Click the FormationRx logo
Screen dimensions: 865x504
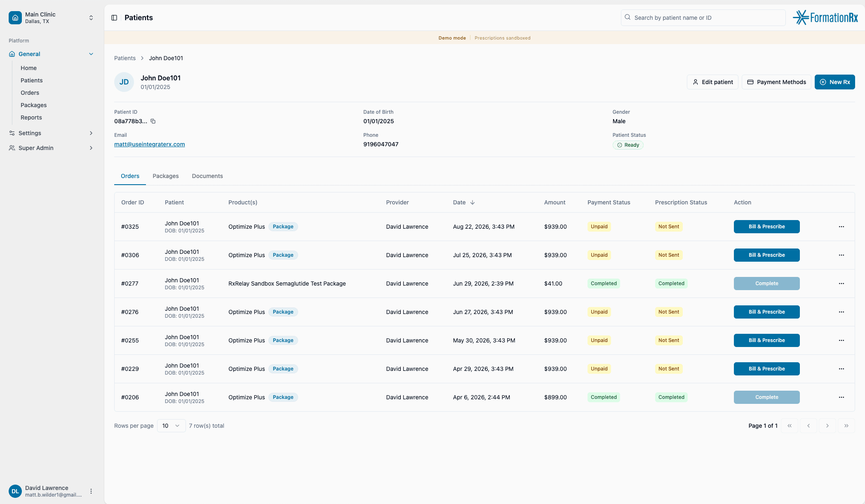pos(825,17)
